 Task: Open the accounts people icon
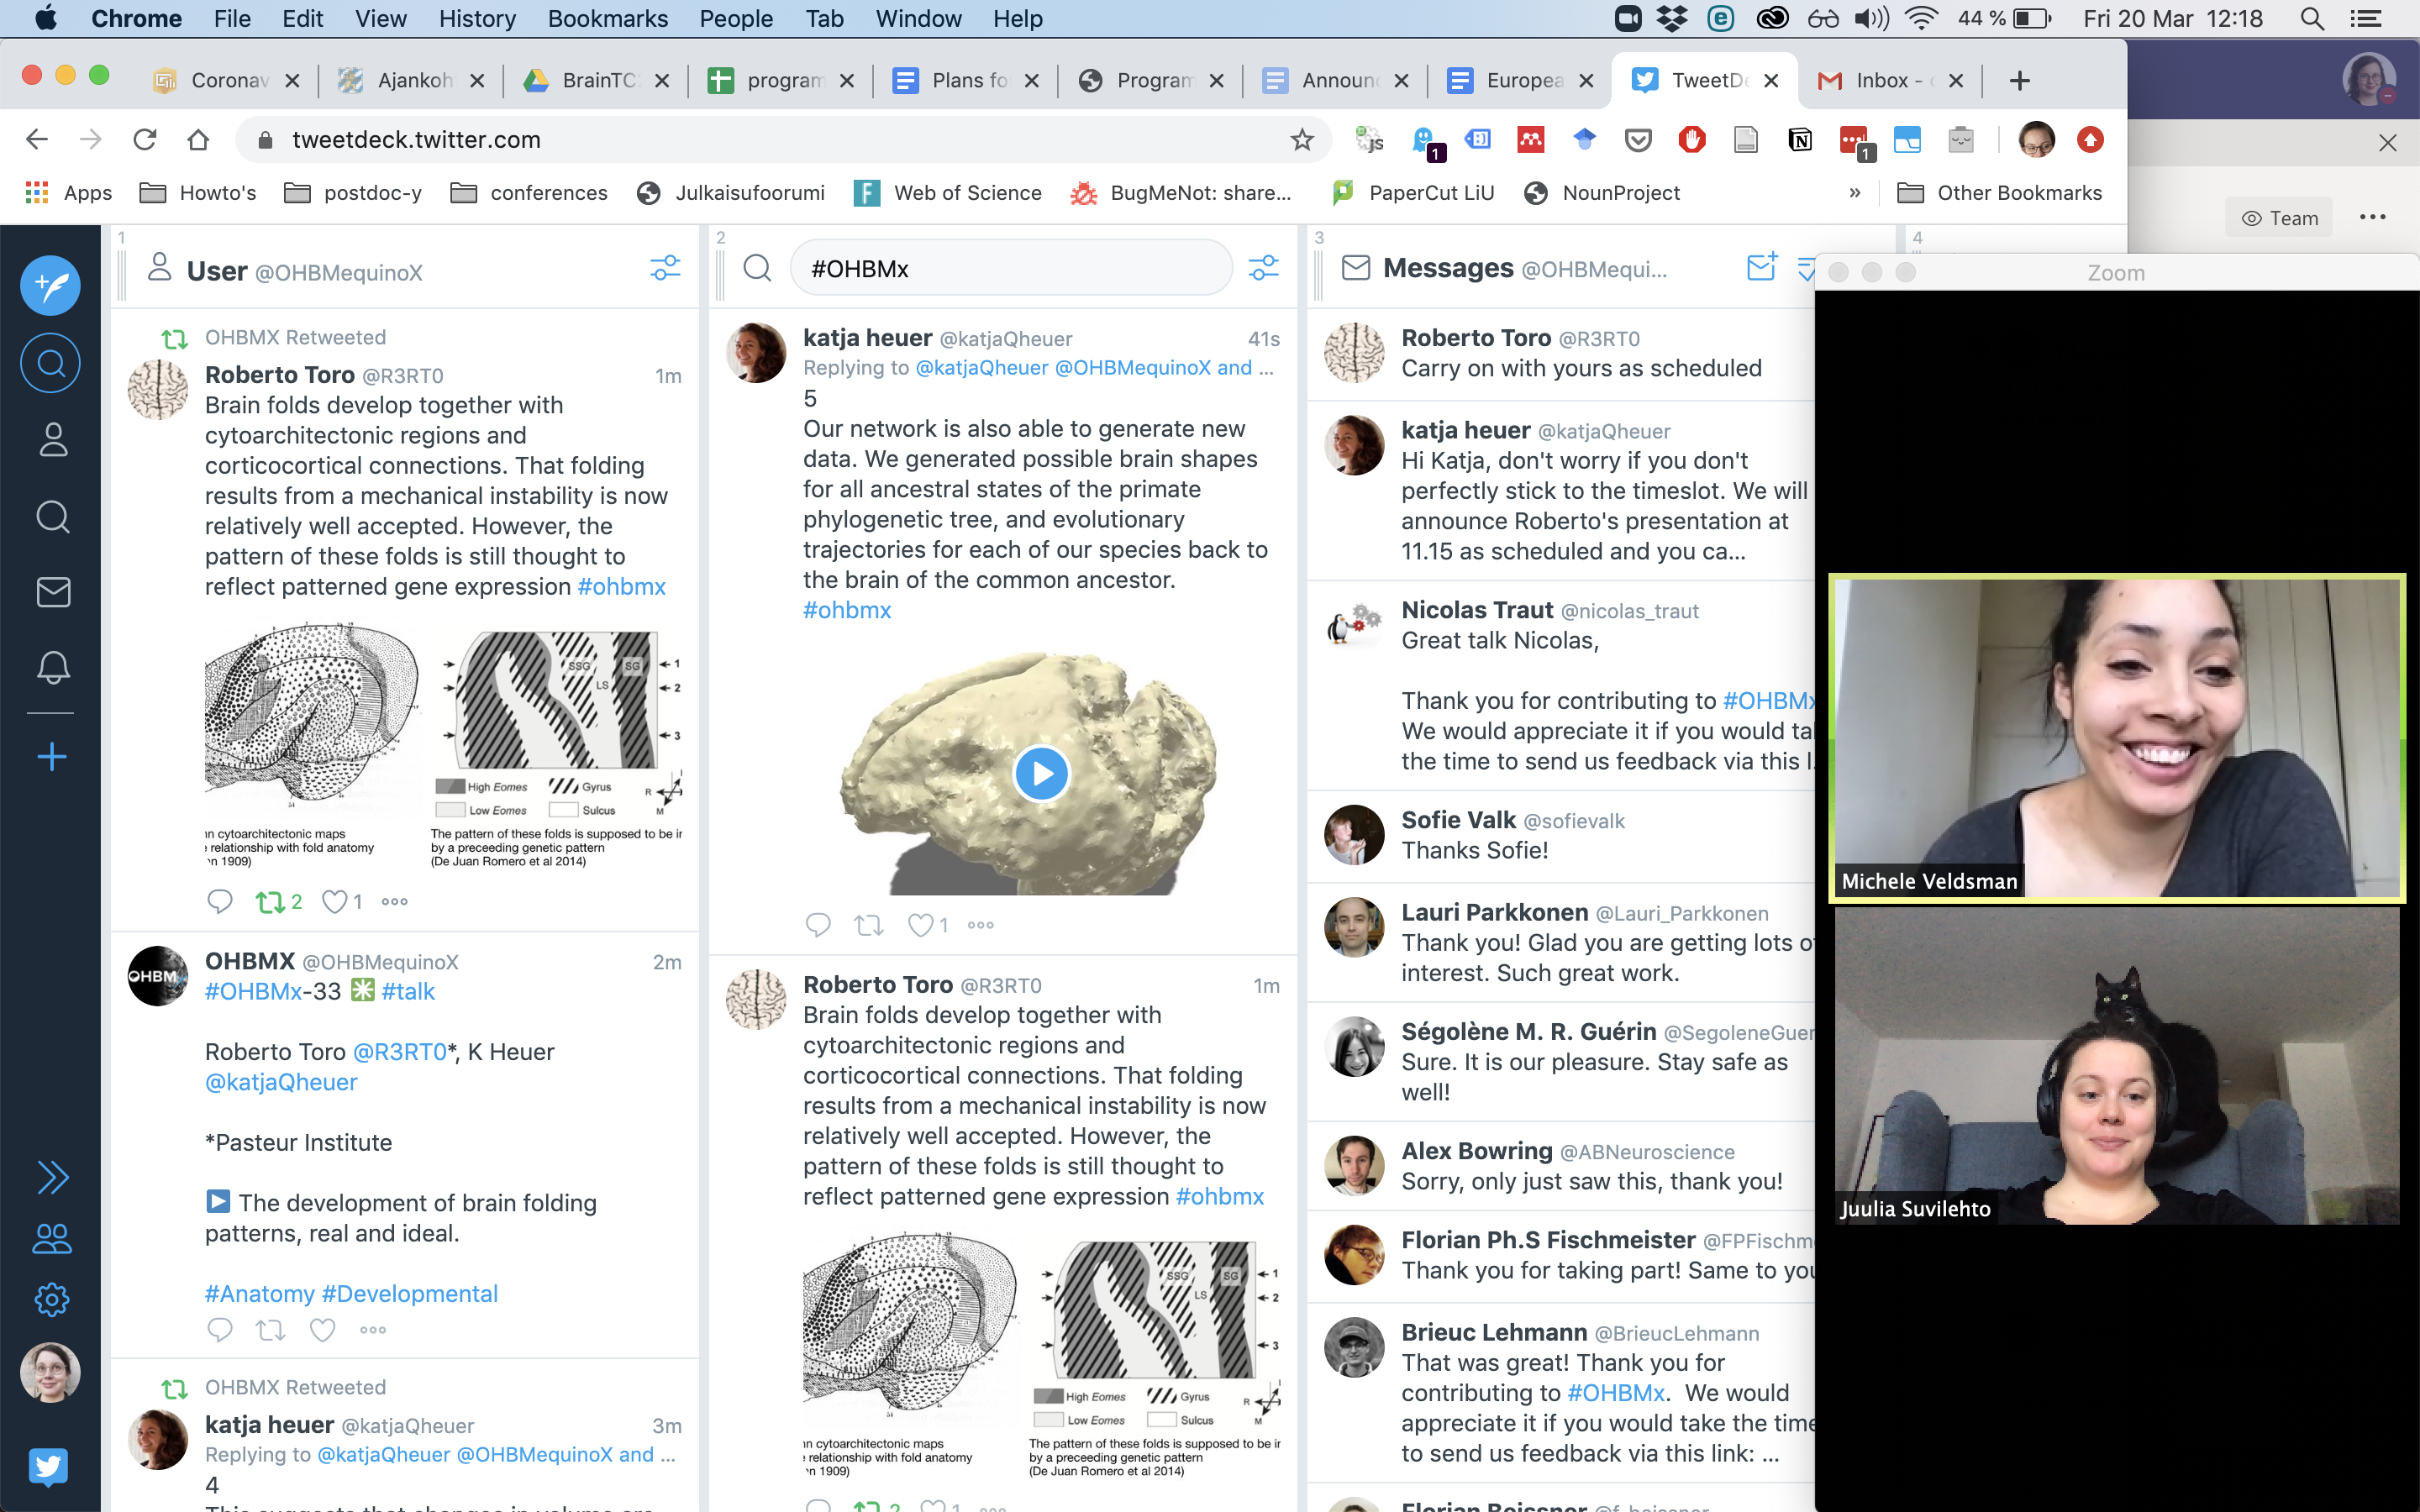coord(52,1240)
